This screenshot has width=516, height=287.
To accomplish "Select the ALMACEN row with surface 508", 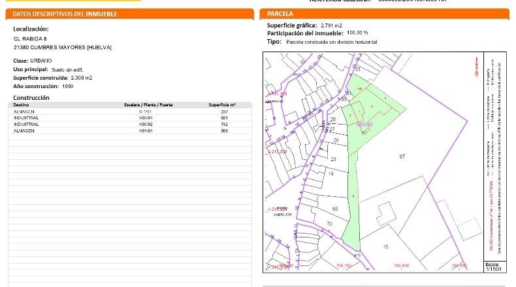I will click(x=130, y=131).
